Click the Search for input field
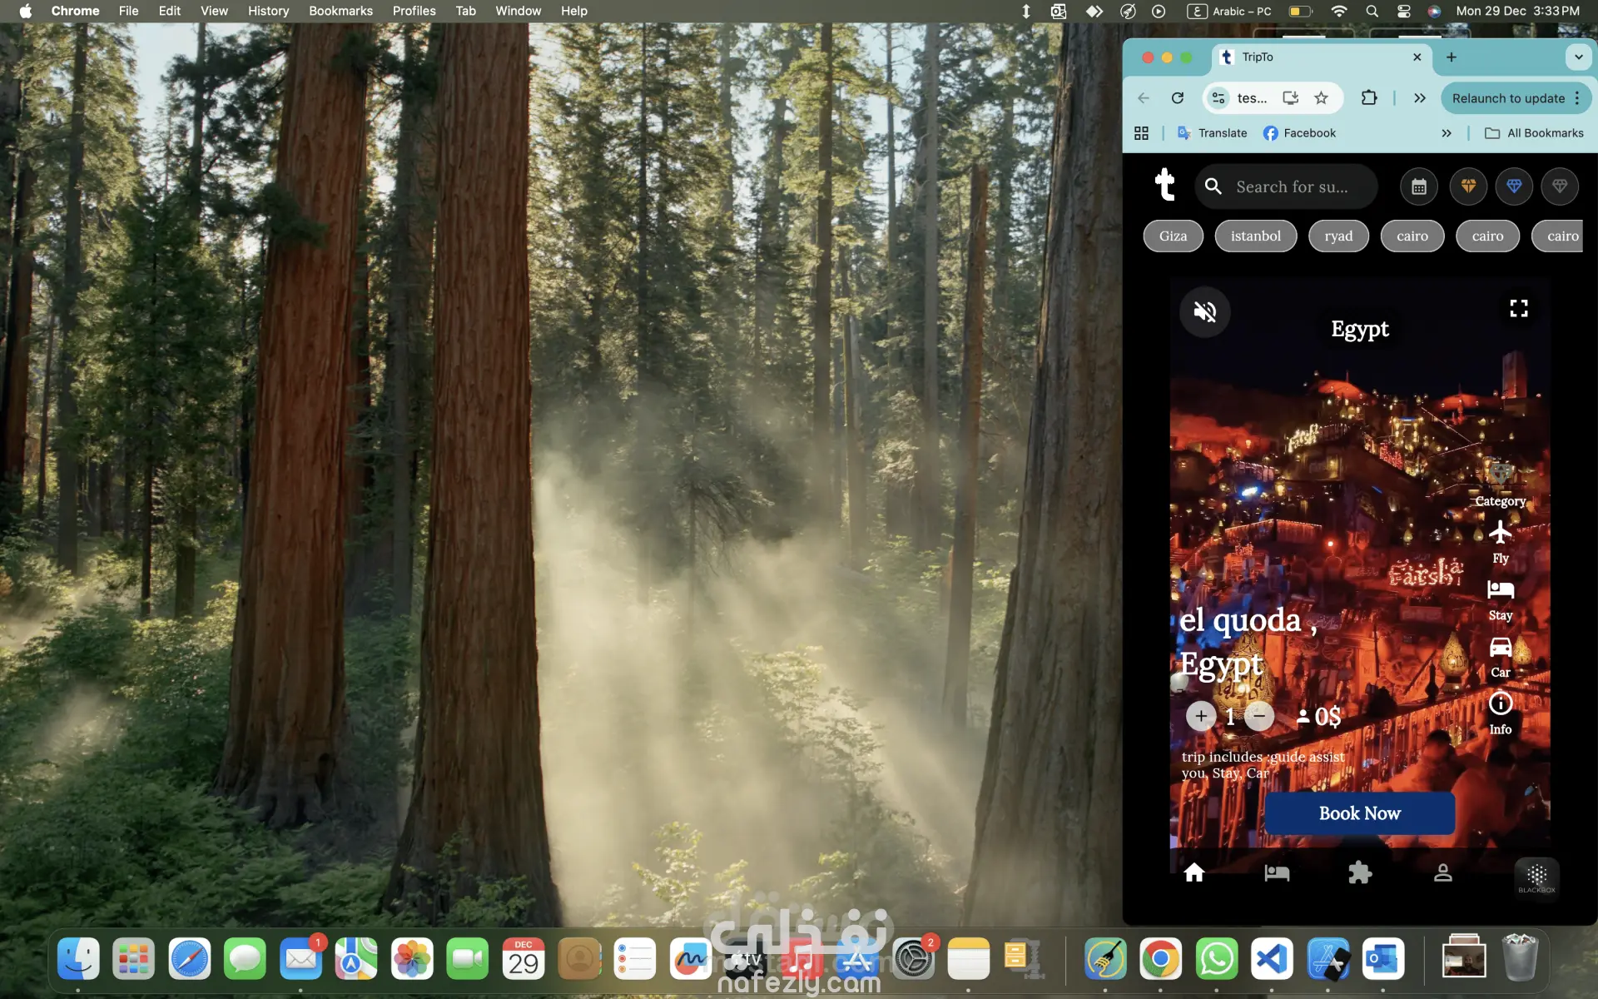Screen dimensions: 1598x999 point(1292,186)
